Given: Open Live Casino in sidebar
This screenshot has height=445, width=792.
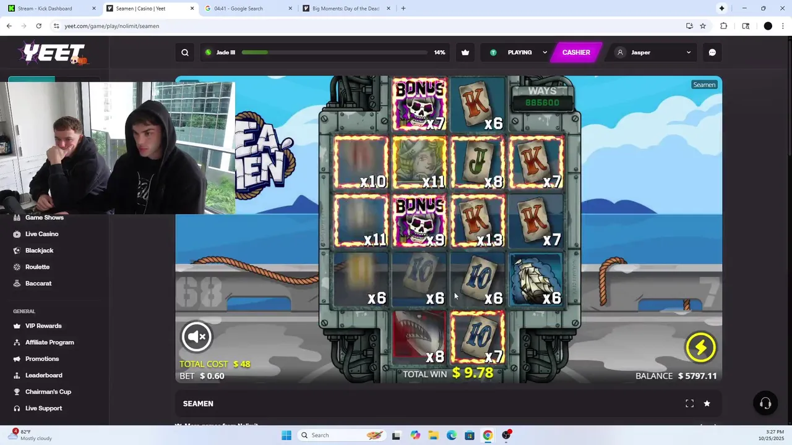Looking at the screenshot, I should [x=41, y=234].
